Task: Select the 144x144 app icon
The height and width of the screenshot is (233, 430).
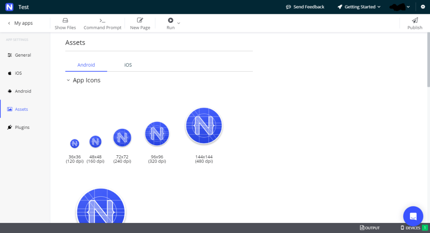Action: pos(204,126)
